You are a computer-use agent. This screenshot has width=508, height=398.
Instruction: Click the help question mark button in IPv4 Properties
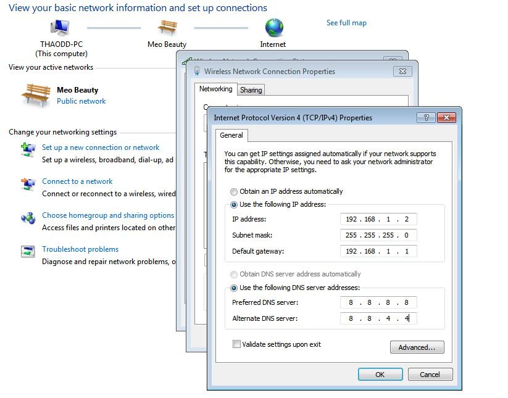tap(427, 118)
